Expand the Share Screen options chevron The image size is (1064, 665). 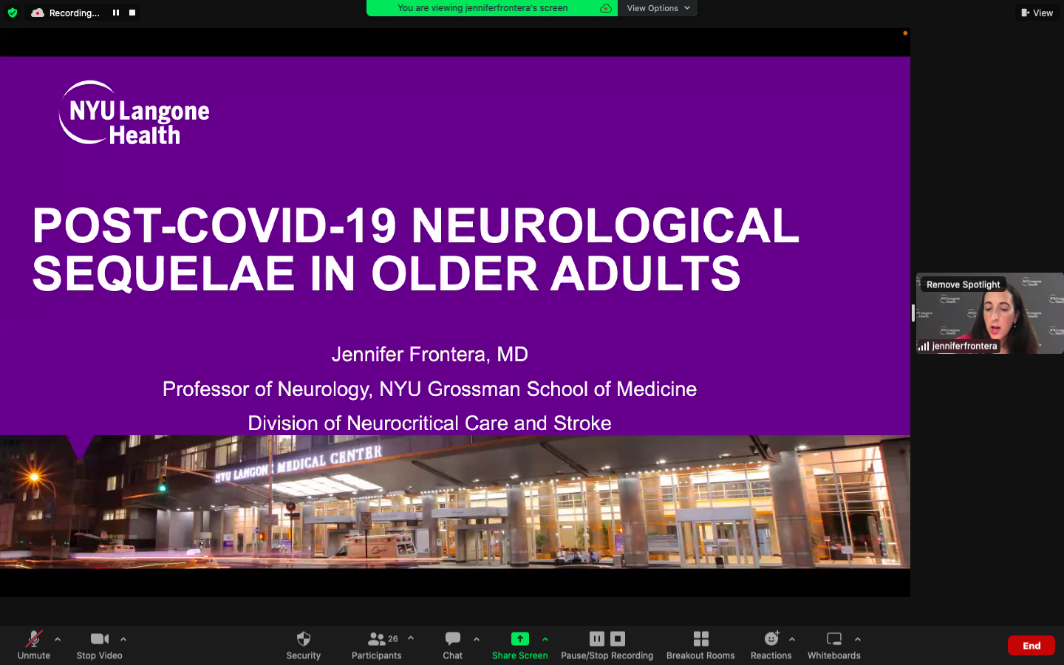545,639
